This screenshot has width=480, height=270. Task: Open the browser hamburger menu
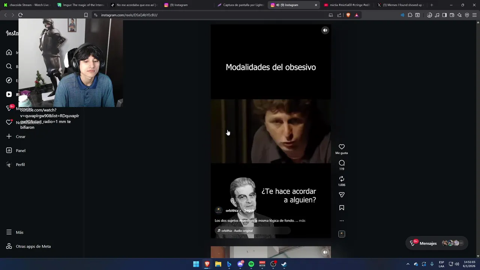[474, 15]
